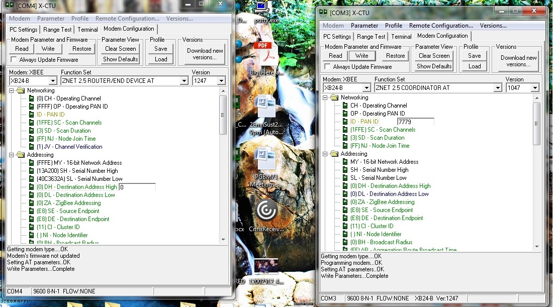Switch to Range Test tab in COM3 window
The height and width of the screenshot is (307, 553).
point(371,37)
